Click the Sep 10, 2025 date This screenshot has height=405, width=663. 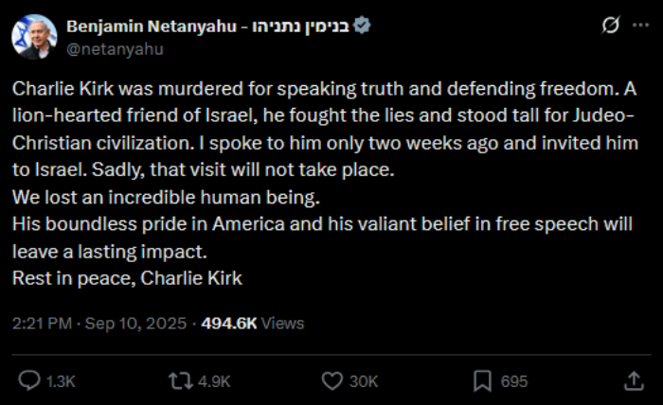click(x=135, y=324)
